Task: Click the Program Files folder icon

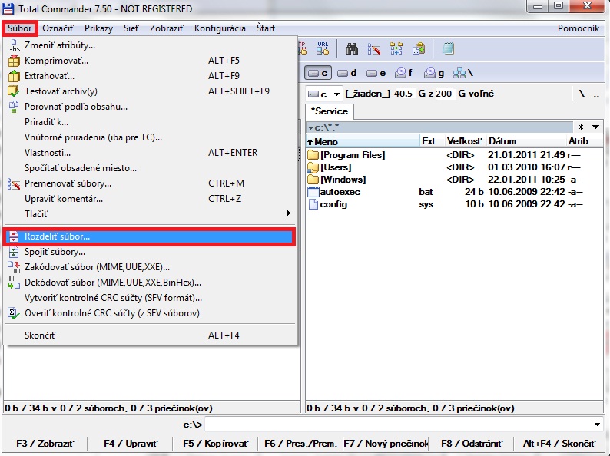Action: point(313,155)
